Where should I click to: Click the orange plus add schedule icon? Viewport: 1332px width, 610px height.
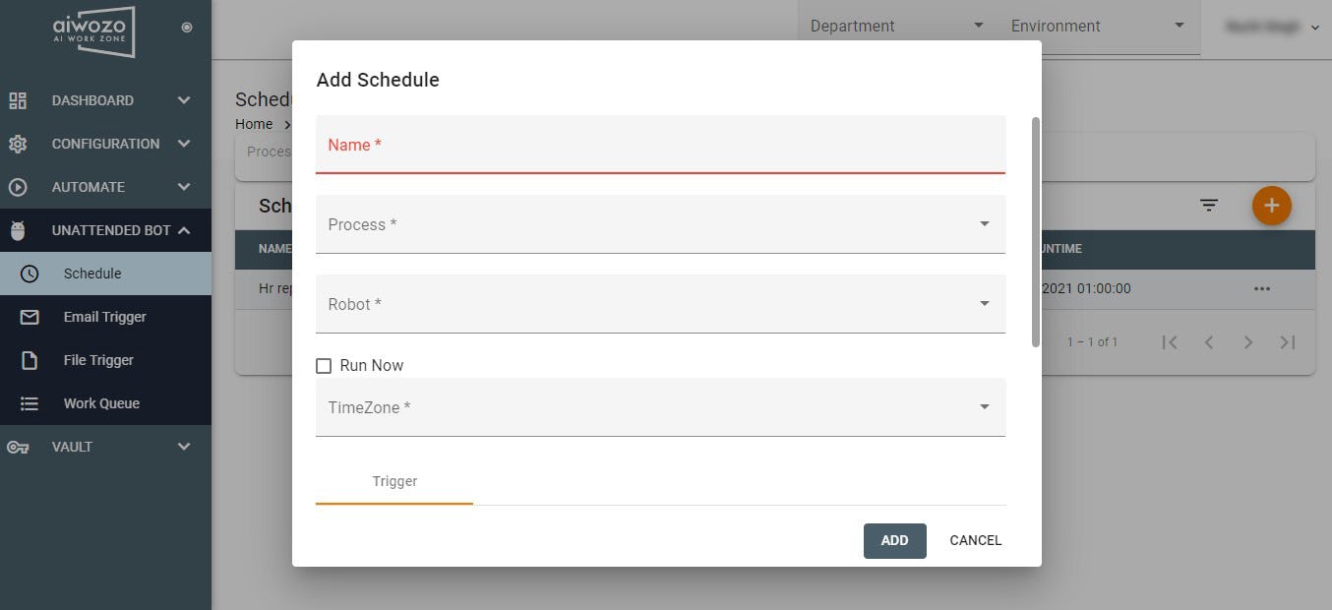pos(1271,206)
